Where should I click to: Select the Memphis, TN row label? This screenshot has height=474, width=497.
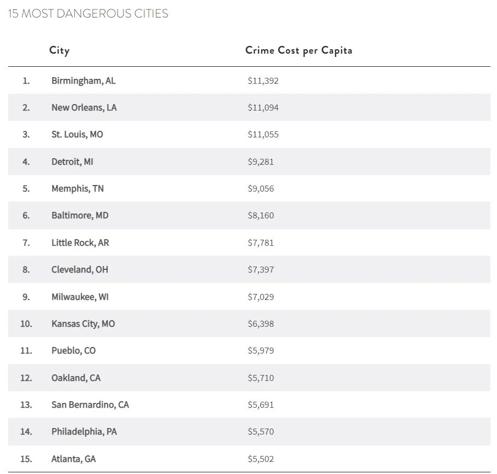tap(77, 188)
